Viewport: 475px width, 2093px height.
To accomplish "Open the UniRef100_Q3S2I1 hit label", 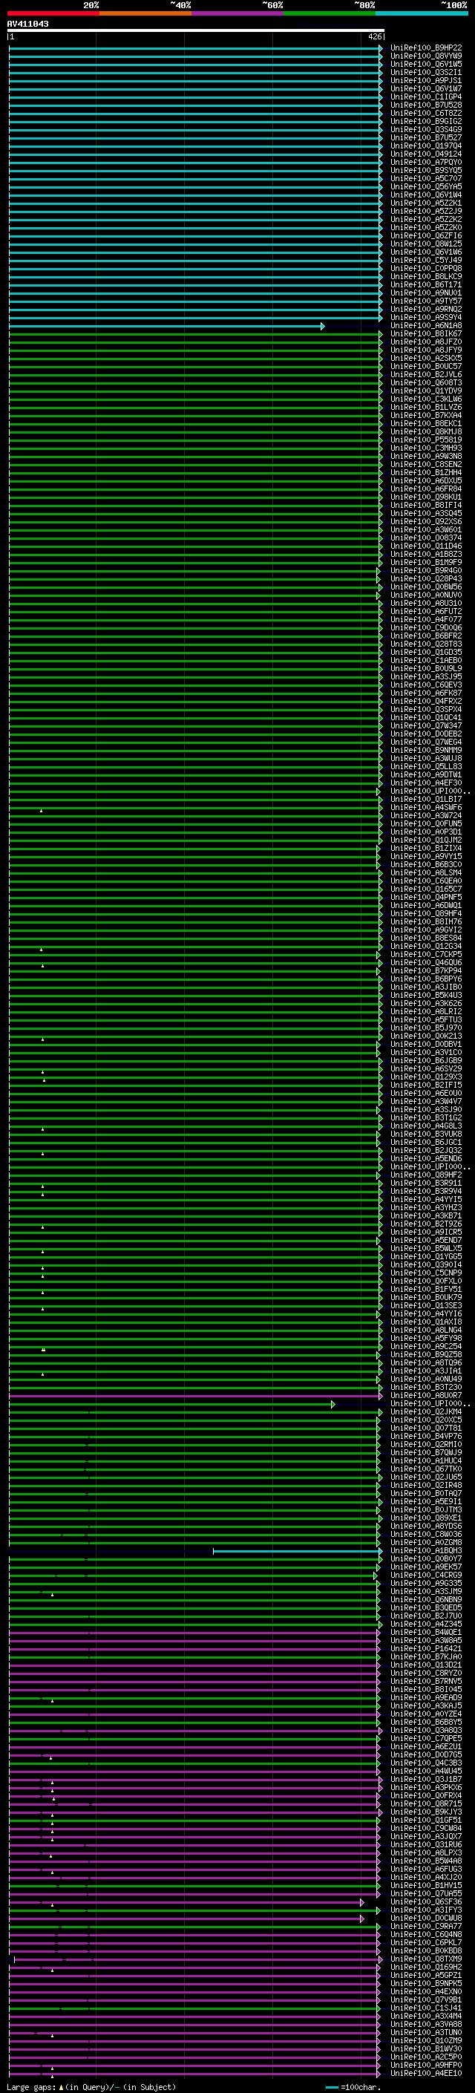I will (x=426, y=72).
